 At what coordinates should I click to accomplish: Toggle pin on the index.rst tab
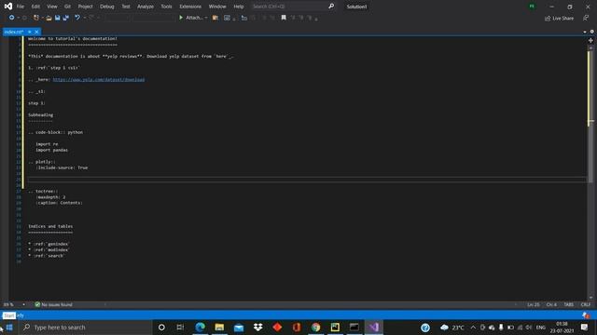coord(30,32)
